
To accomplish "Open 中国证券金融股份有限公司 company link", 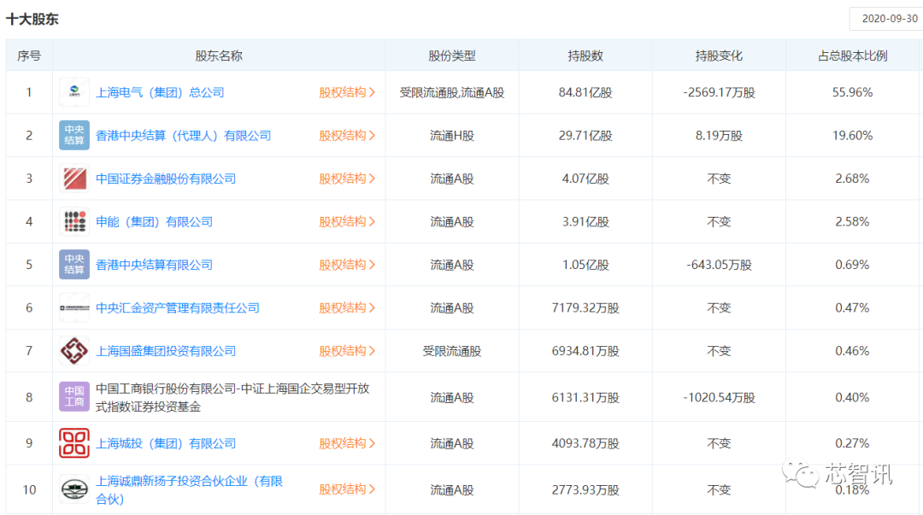I will [x=166, y=178].
